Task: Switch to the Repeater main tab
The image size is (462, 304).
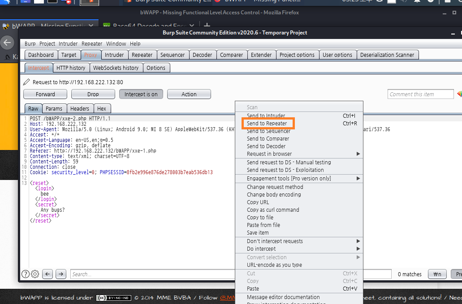Action: click(x=142, y=55)
